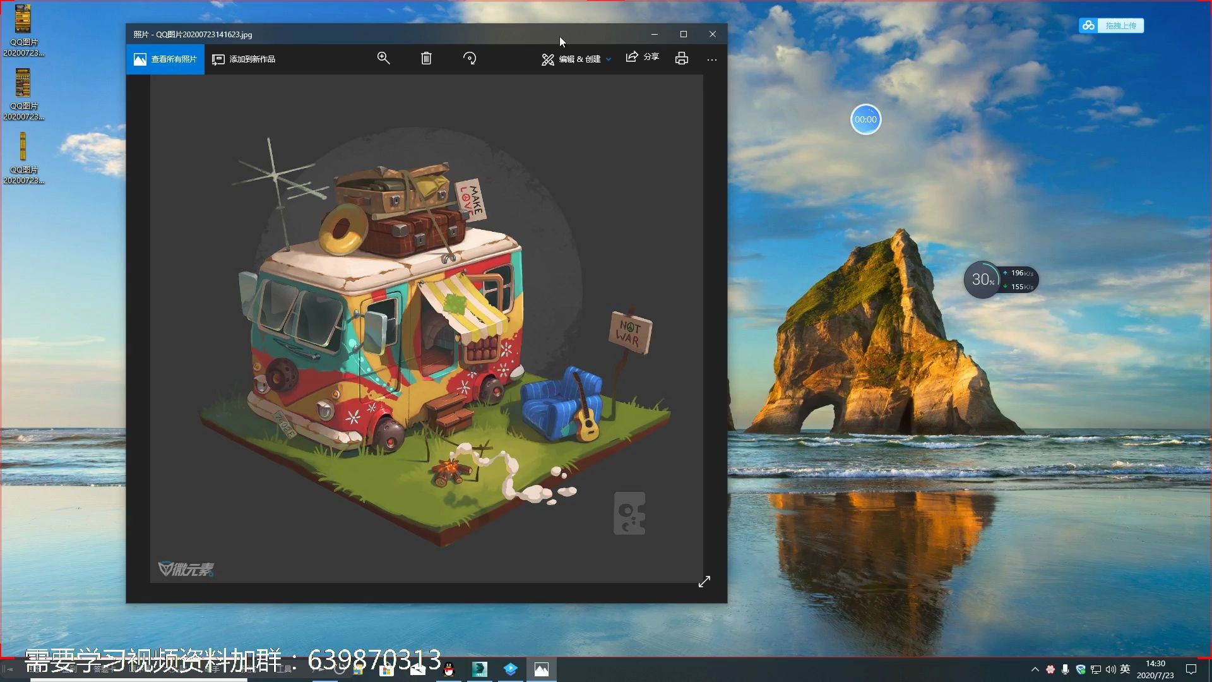This screenshot has width=1212, height=682.
Task: Open 3ds Max from the taskbar
Action: (480, 669)
